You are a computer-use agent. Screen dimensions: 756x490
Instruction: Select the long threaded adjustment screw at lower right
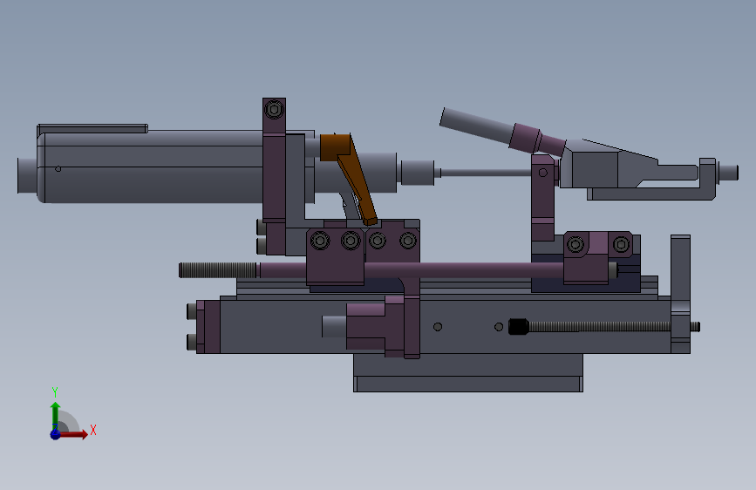click(600, 326)
